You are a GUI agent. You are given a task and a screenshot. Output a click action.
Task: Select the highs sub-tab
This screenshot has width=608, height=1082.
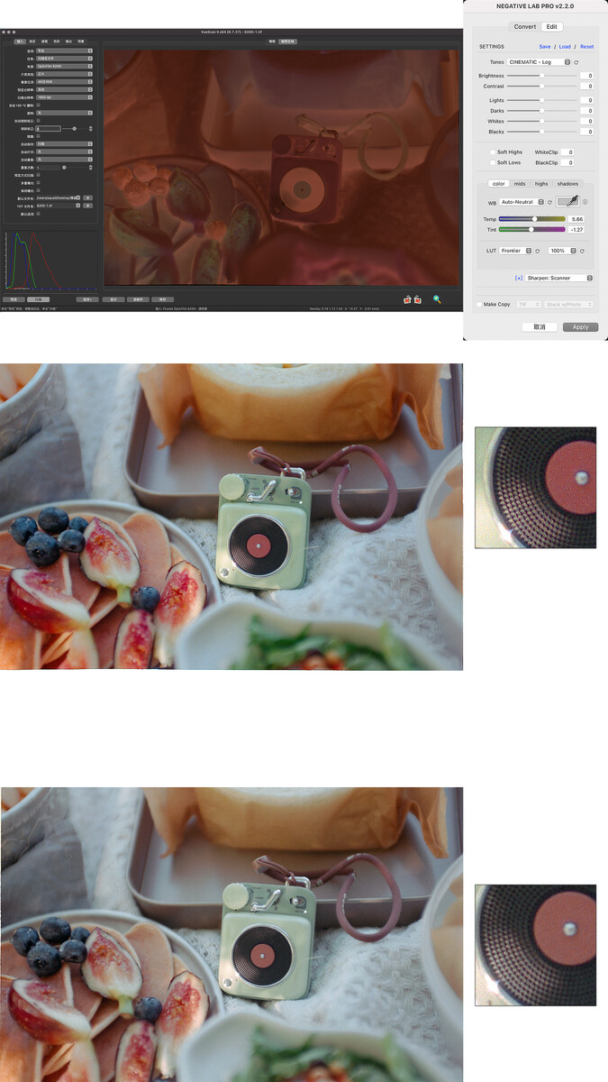click(541, 183)
